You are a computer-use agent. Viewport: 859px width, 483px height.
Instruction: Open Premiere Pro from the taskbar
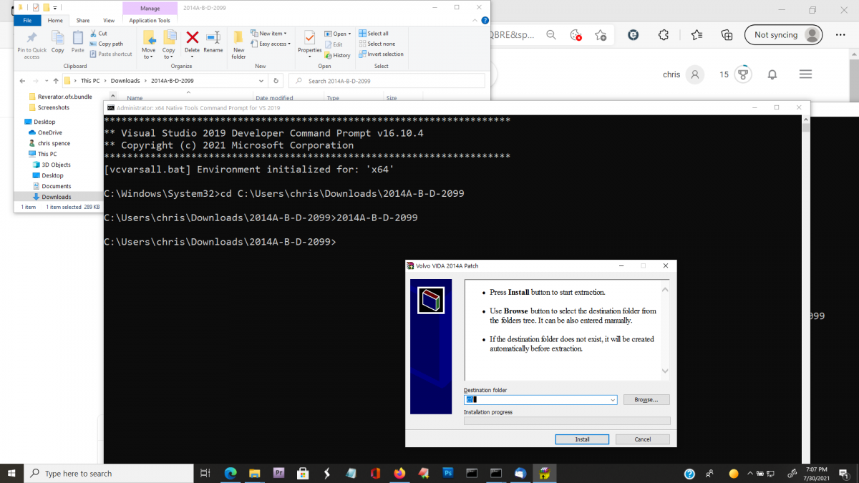pos(278,473)
